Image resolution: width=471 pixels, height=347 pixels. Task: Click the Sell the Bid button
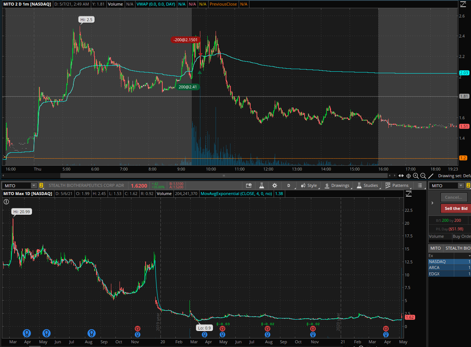point(456,208)
